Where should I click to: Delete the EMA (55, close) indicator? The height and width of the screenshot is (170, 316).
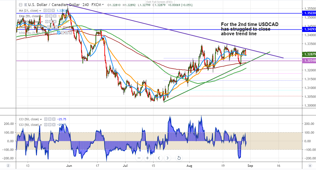coord(54,16)
